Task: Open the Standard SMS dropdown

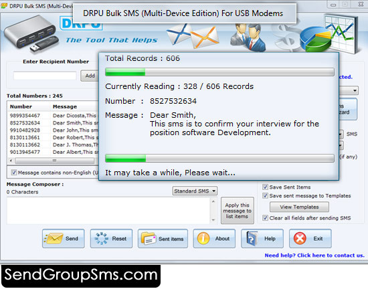Action: click(195, 191)
